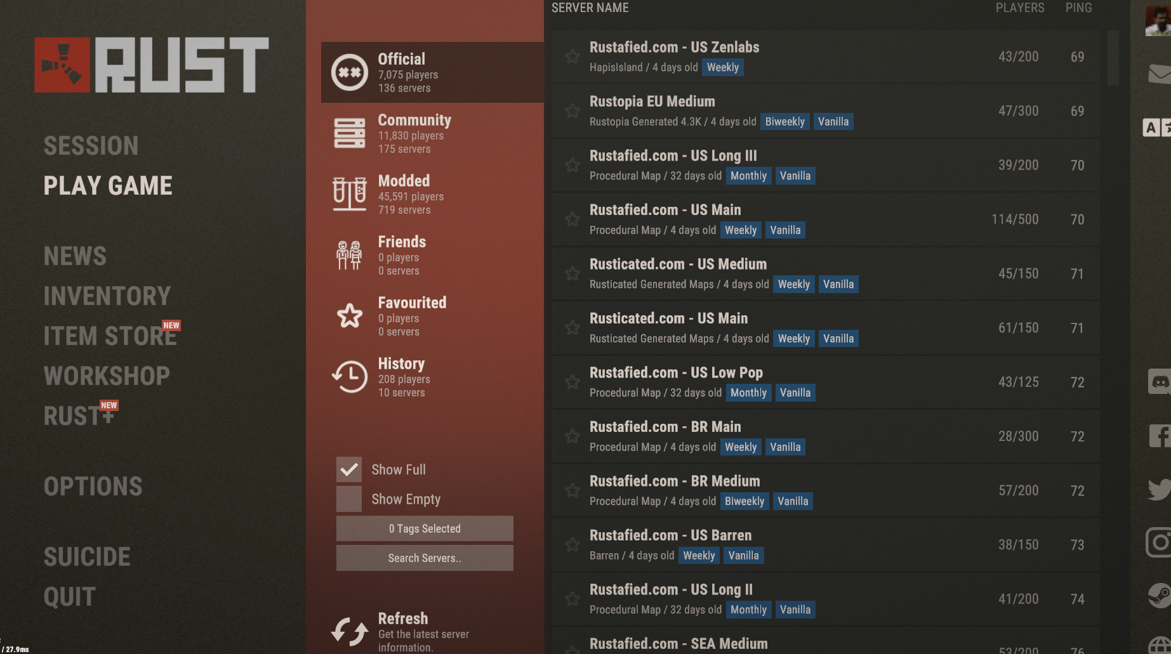
Task: Sort servers by Players column
Action: [x=1019, y=8]
